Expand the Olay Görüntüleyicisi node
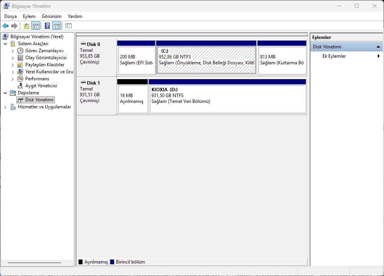The width and height of the screenshot is (384, 276). pos(13,58)
